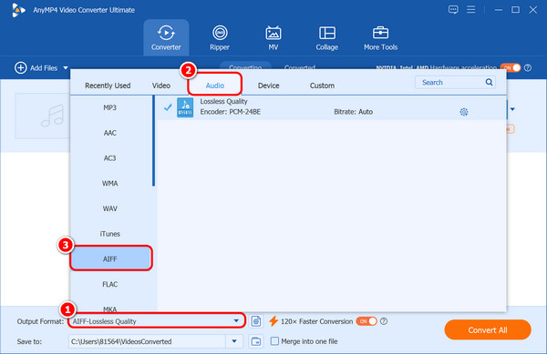
Task: Select iTunes format in list
Action: click(x=110, y=234)
